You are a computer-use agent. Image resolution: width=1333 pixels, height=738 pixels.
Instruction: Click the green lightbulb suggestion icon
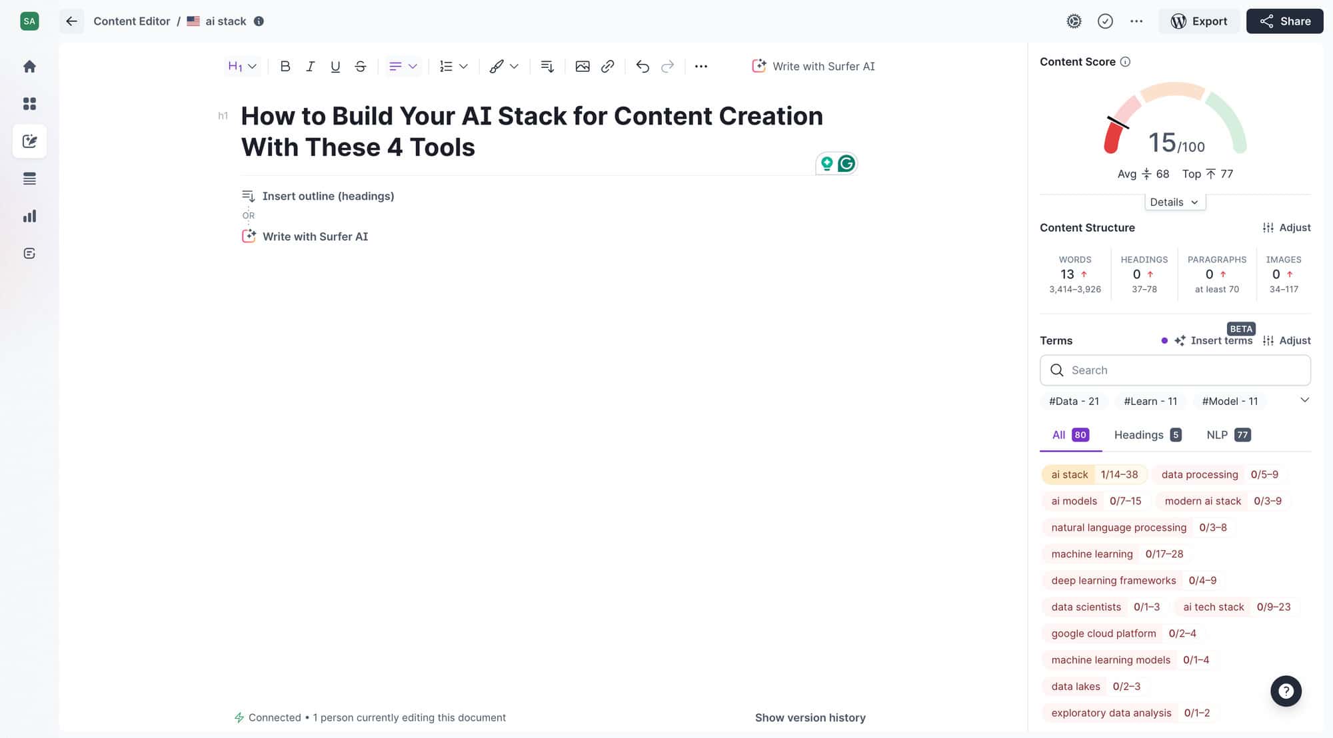click(826, 163)
